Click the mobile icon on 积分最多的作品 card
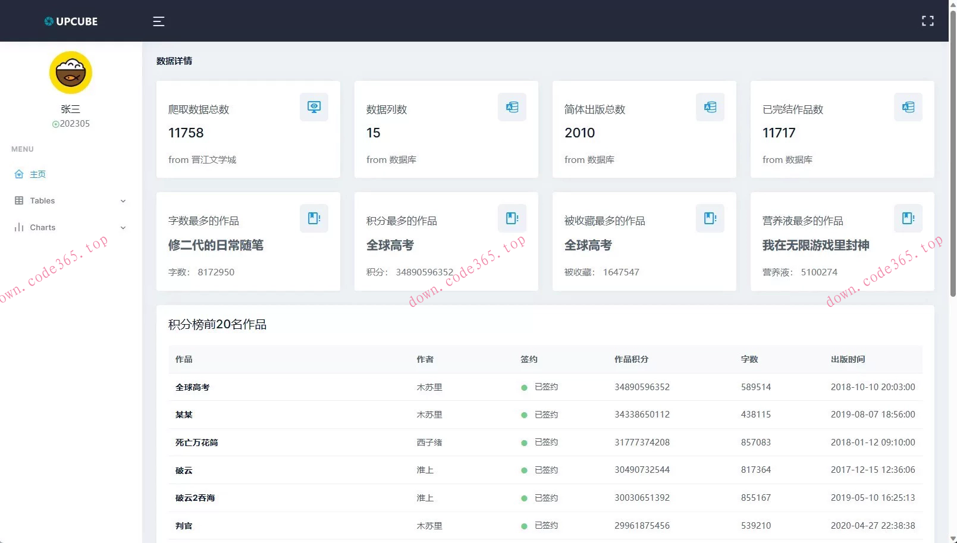The width and height of the screenshot is (957, 543). tap(512, 218)
